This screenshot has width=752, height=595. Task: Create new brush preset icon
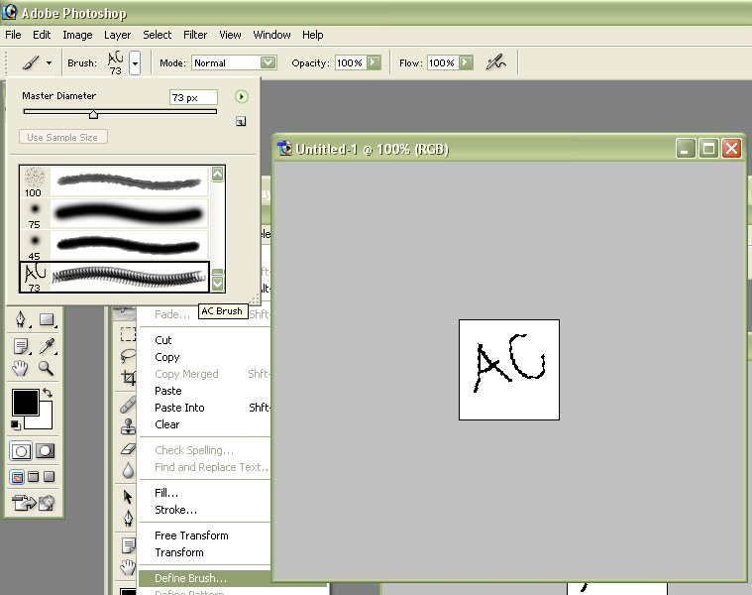click(x=241, y=121)
